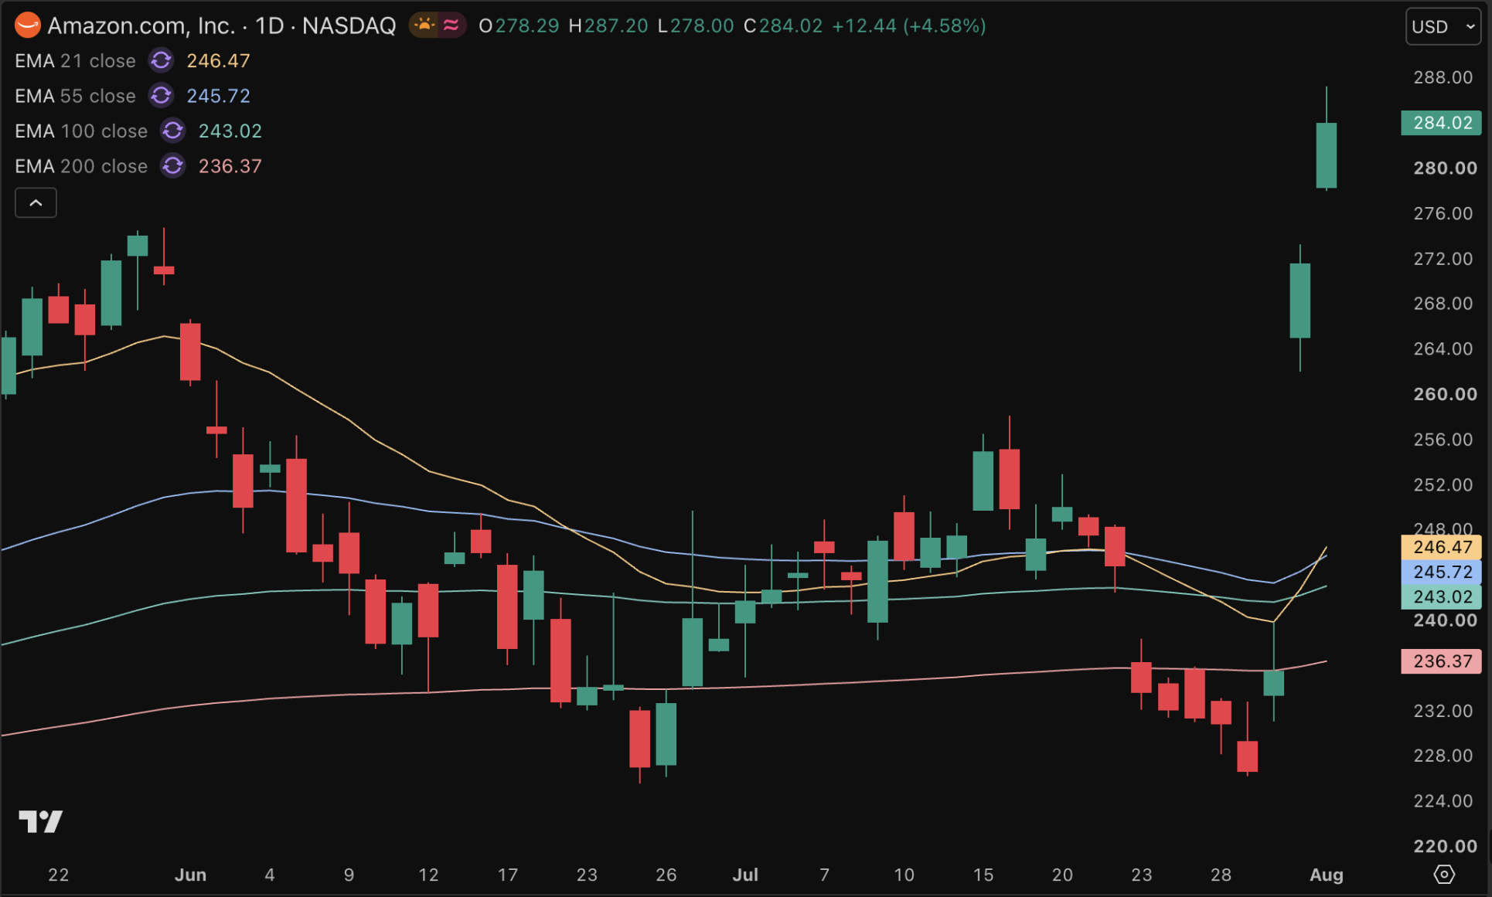
Task: Click the pink 236.37 price axis tag
Action: pyautogui.click(x=1442, y=661)
